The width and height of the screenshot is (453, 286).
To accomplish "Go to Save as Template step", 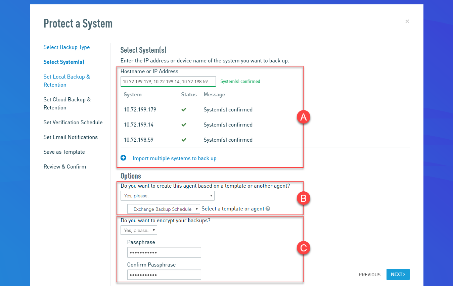I will pos(64,152).
